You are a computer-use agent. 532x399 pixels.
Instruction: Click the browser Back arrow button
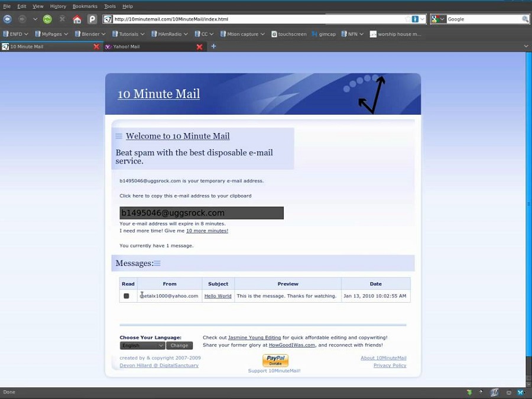8,19
